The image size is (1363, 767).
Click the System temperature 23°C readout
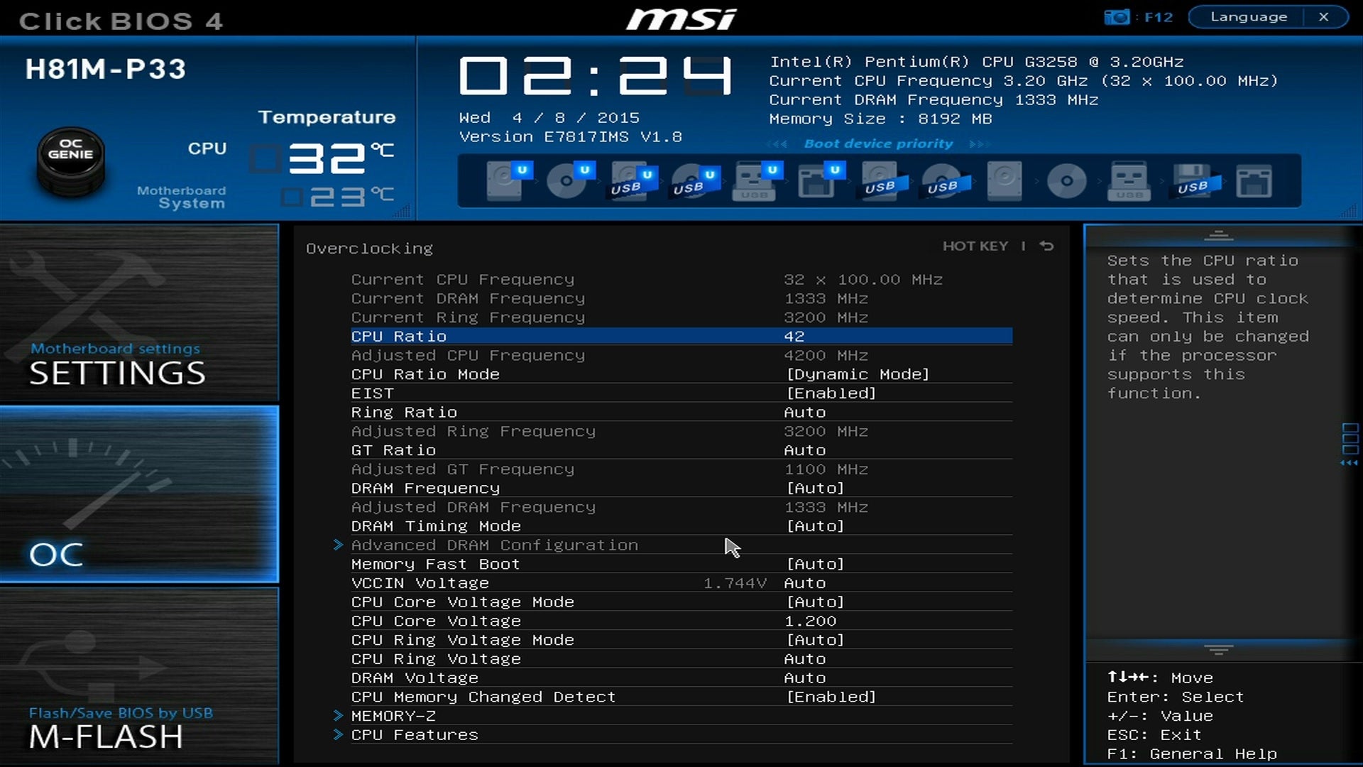tap(336, 197)
